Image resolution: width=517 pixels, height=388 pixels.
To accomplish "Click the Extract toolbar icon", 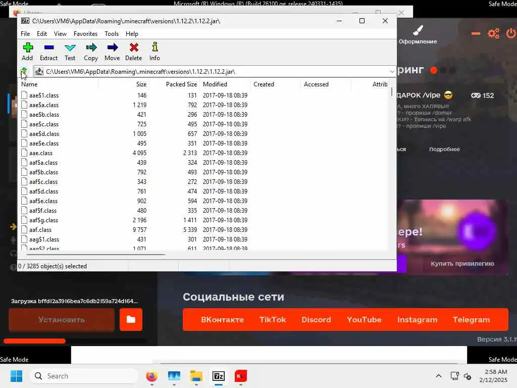I will pos(49,47).
